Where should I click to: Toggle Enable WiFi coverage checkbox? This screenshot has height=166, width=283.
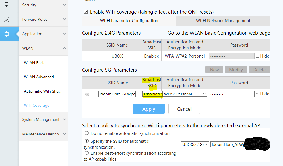click(x=86, y=12)
